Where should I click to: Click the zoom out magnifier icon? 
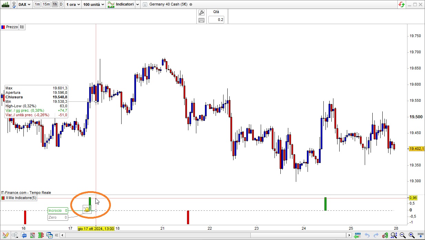click(x=403, y=236)
